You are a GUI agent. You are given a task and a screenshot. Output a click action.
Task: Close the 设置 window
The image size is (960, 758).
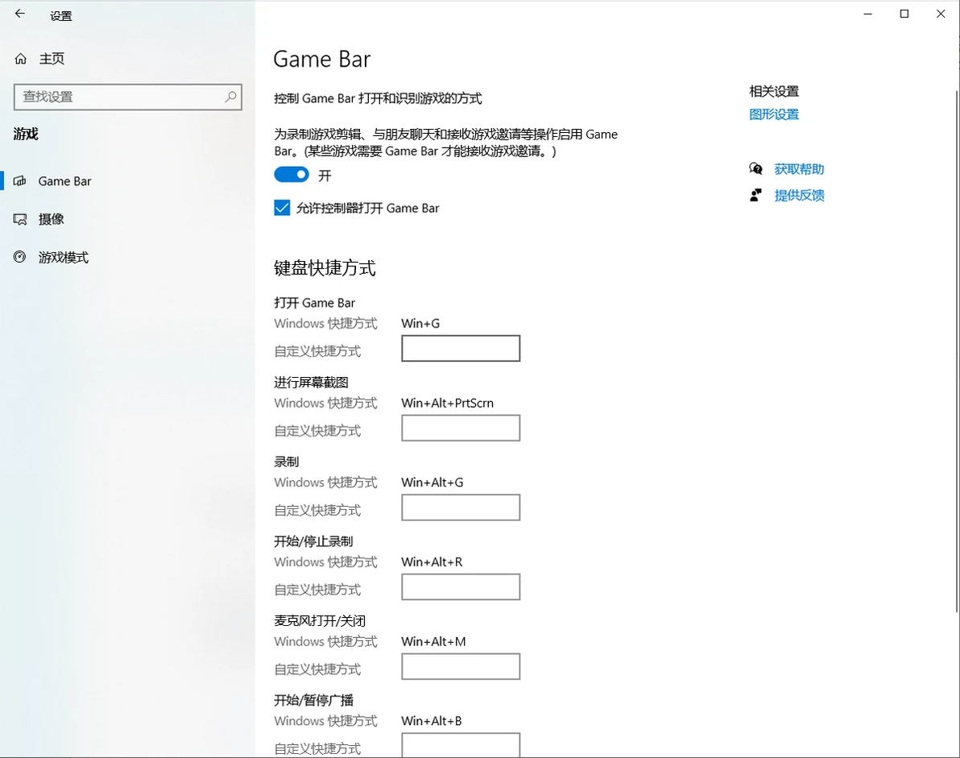pyautogui.click(x=941, y=14)
